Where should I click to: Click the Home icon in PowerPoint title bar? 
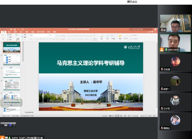point(11,29)
